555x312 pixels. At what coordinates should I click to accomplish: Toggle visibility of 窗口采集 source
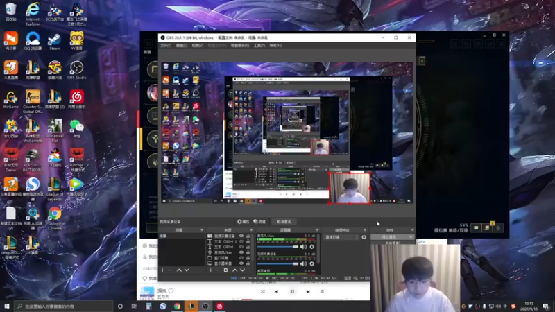pos(241,258)
